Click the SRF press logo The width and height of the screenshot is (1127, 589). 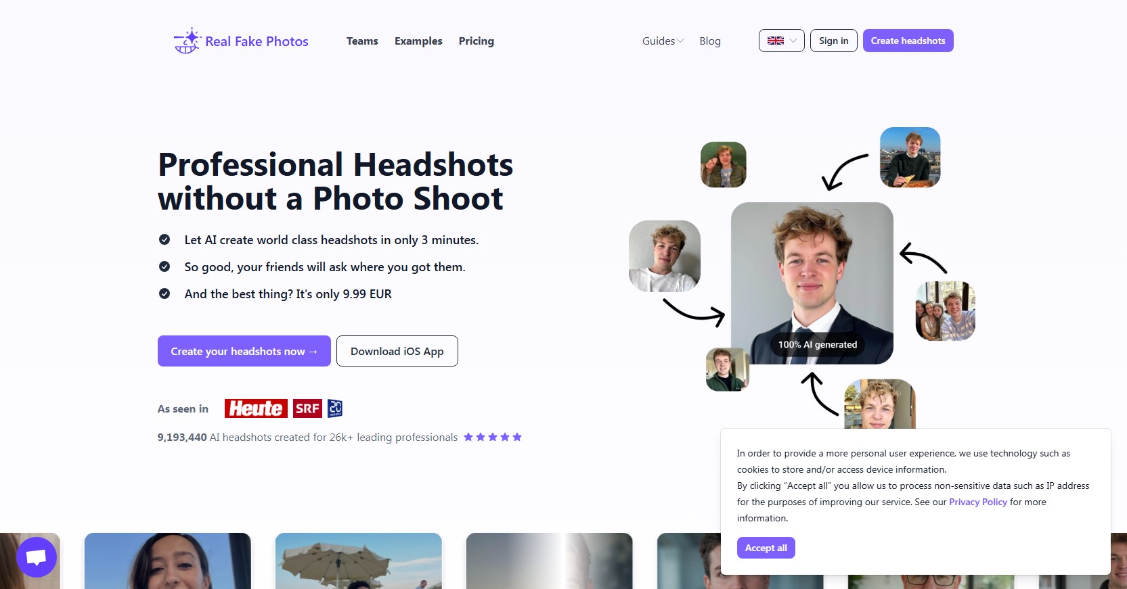point(307,408)
